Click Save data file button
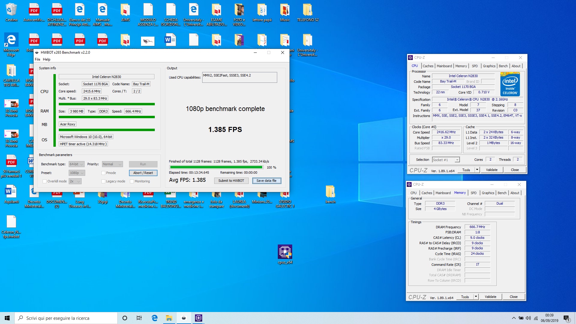Viewport: 576px width, 324px height. [266, 181]
